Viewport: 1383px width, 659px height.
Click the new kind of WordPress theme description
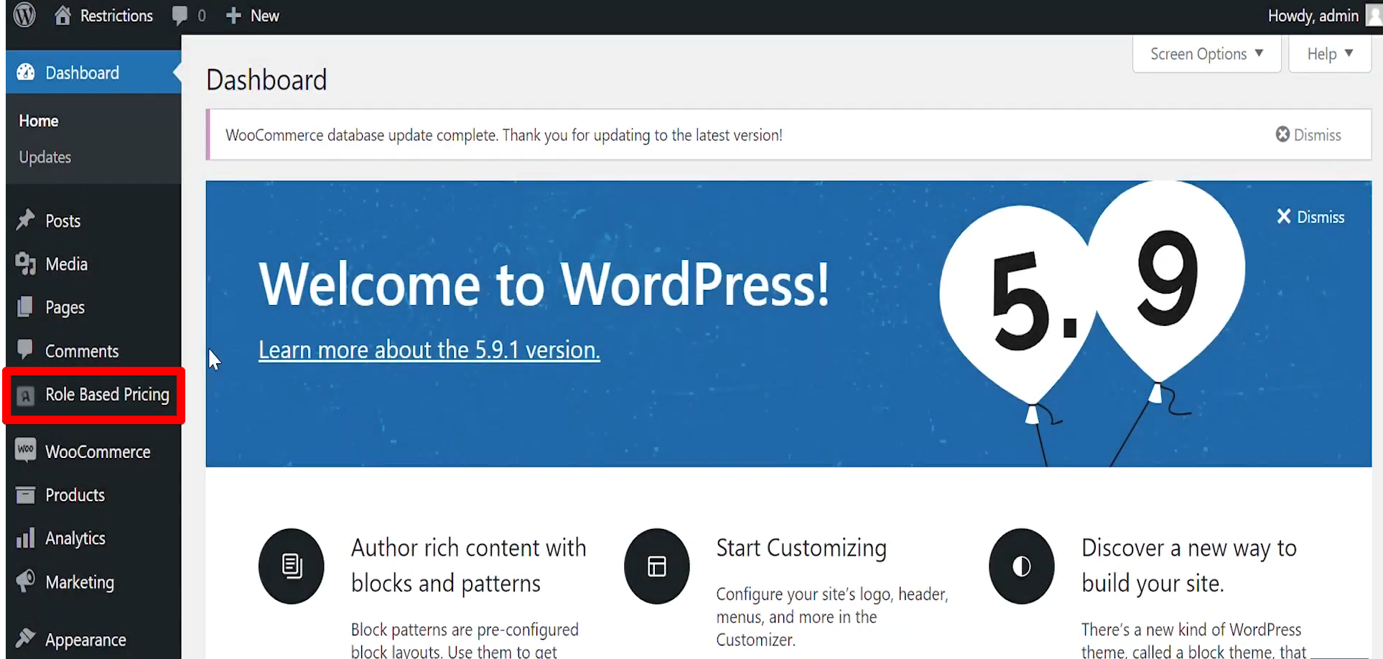coord(1194,640)
